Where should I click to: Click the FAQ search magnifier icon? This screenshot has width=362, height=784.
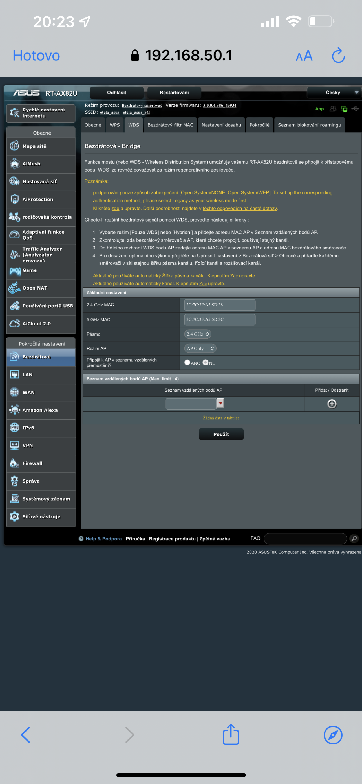[x=354, y=538]
